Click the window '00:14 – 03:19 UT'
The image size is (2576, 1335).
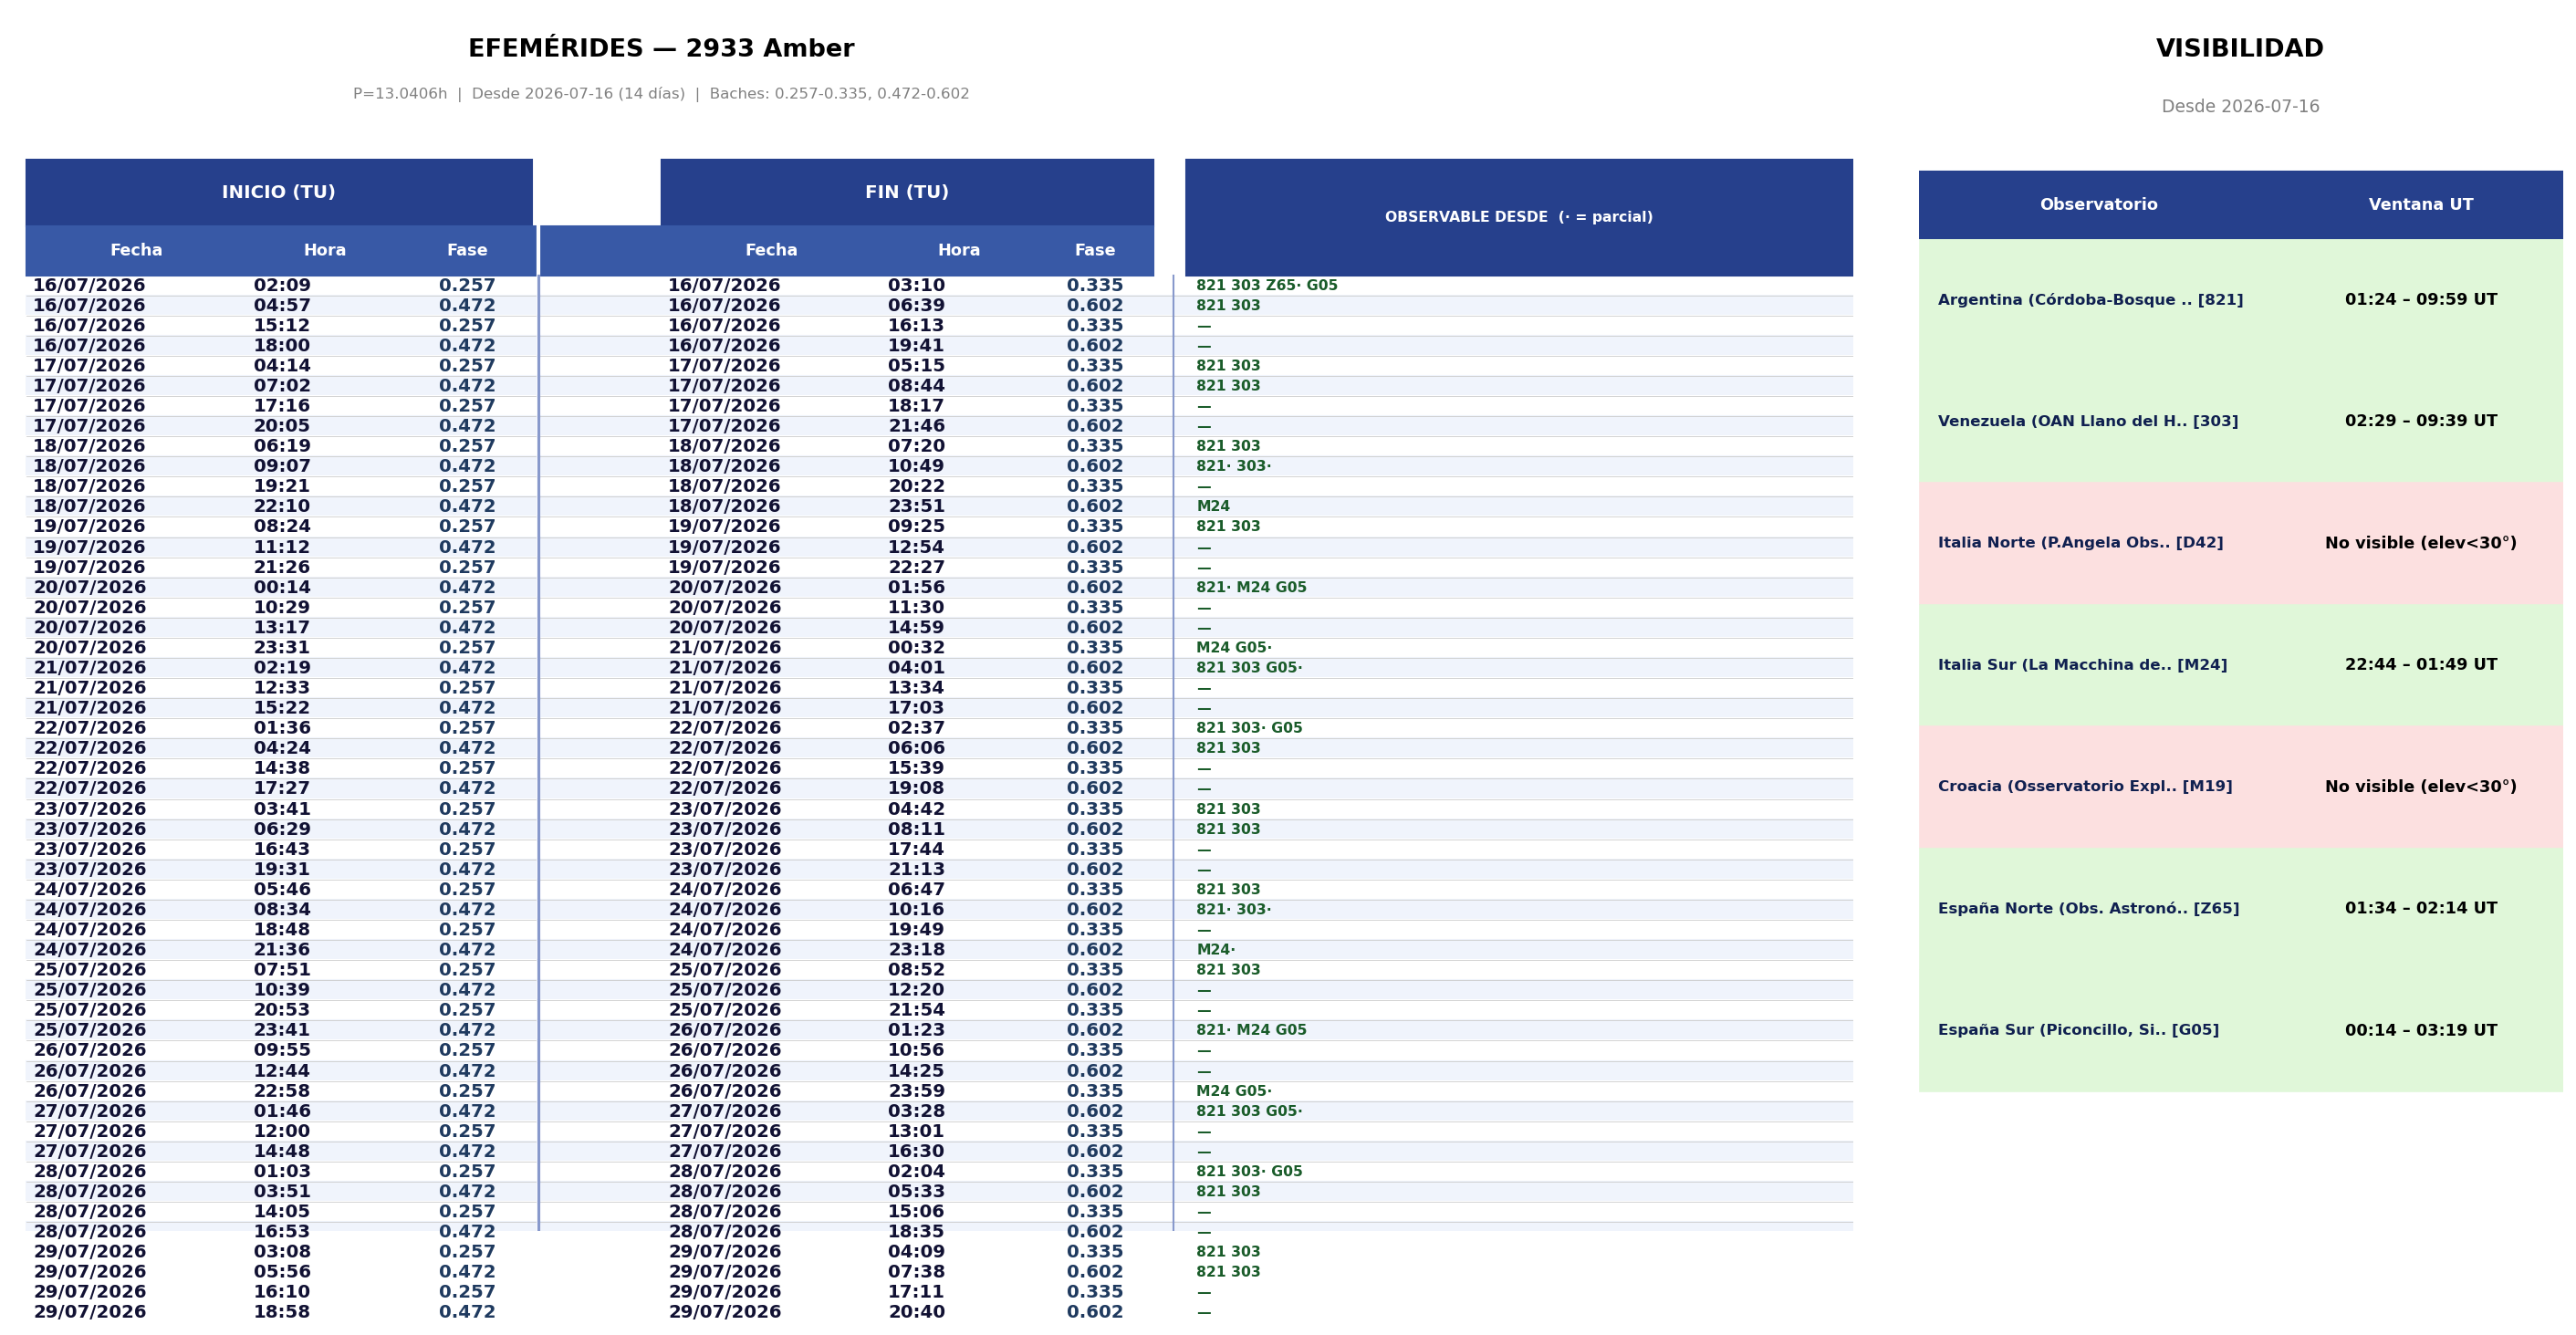click(2421, 1031)
